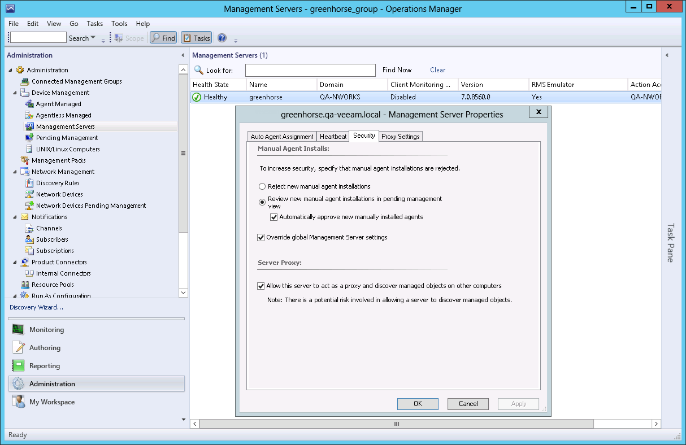Image resolution: width=686 pixels, height=445 pixels.
Task: Click the Discovery Rules icon
Action: pos(30,183)
